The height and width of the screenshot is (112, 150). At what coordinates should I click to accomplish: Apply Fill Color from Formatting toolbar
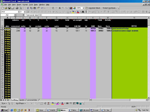coord(73,12)
